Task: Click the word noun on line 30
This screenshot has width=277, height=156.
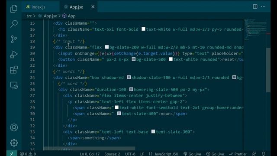Action: click(166, 114)
